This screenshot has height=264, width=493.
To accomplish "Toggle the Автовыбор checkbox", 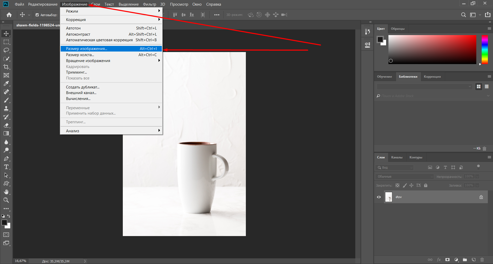I will pyautogui.click(x=37, y=15).
